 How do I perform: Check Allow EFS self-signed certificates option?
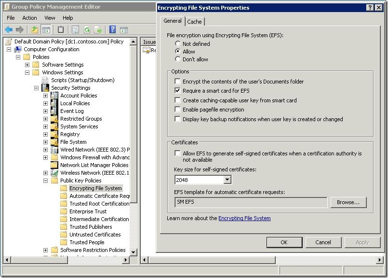pyautogui.click(x=177, y=153)
